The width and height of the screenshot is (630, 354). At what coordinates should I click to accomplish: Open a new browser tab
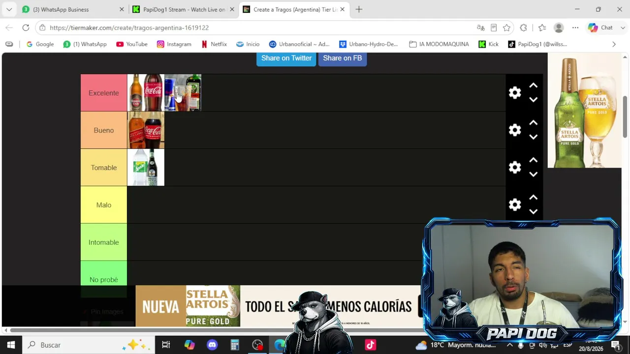[x=359, y=9]
